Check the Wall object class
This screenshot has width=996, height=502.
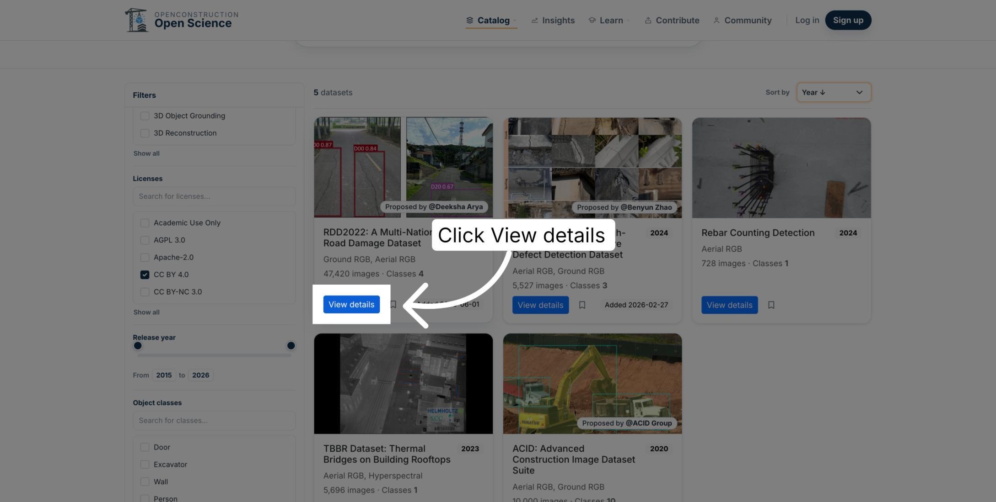tap(145, 482)
